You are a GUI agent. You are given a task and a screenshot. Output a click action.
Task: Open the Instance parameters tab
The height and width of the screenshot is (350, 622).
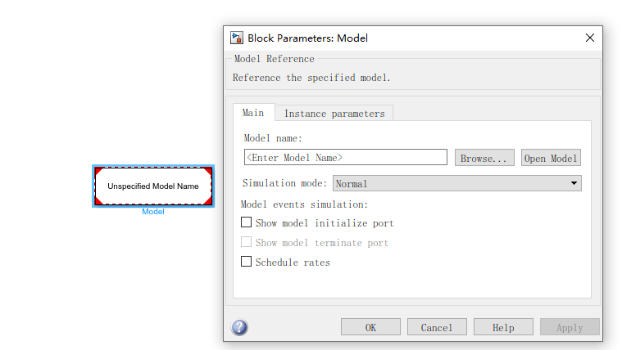pos(334,114)
